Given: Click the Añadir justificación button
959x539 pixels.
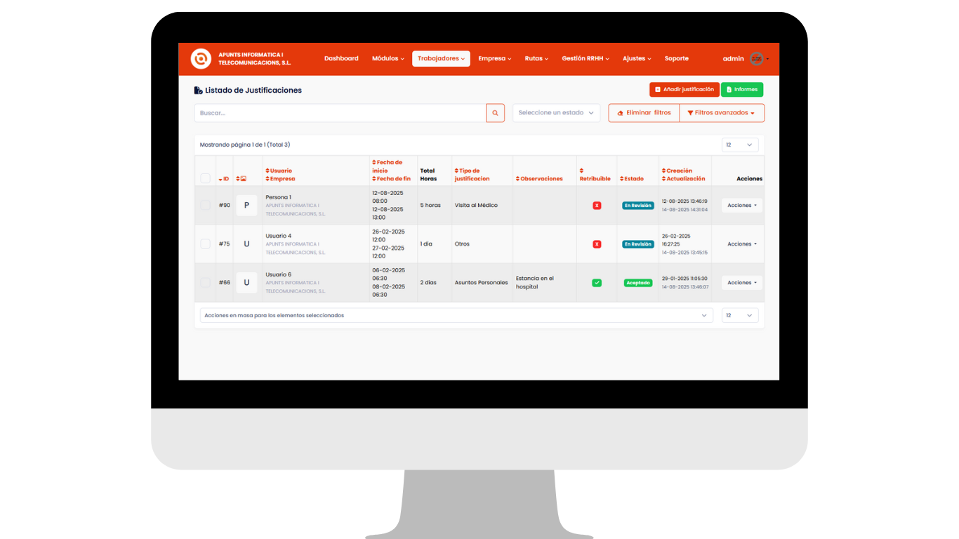Looking at the screenshot, I should coord(684,90).
